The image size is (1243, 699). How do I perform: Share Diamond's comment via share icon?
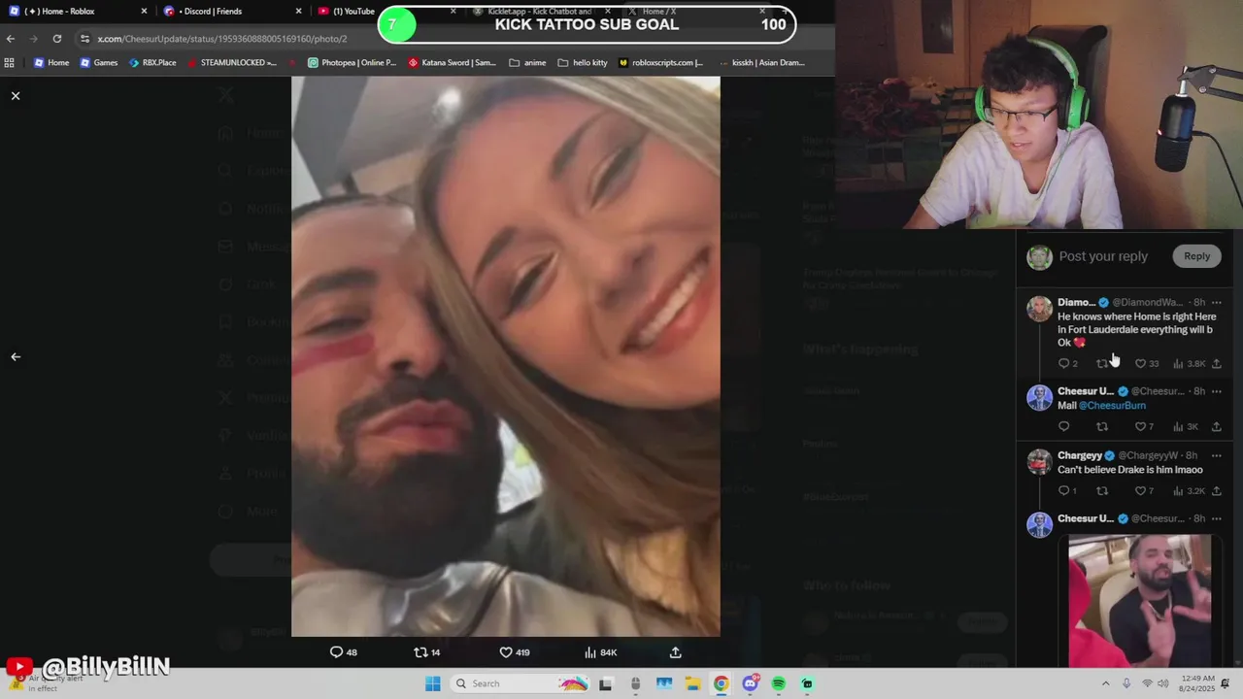pyautogui.click(x=1217, y=363)
